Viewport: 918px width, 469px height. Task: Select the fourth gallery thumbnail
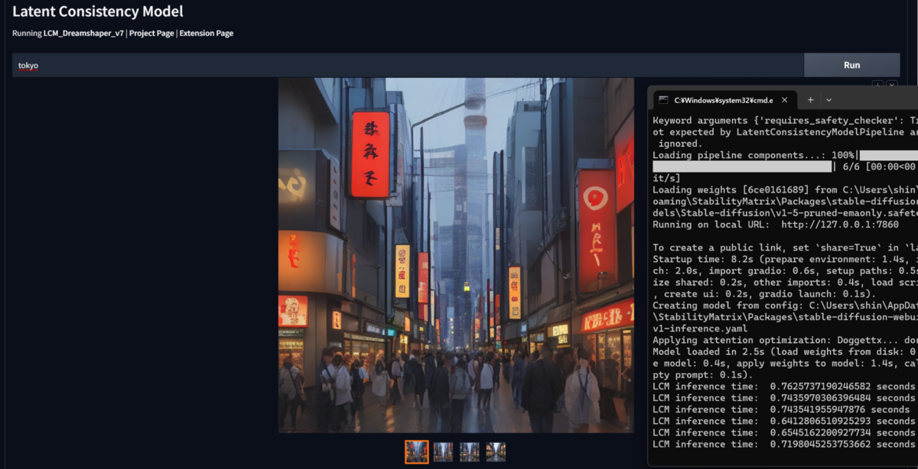coord(496,451)
